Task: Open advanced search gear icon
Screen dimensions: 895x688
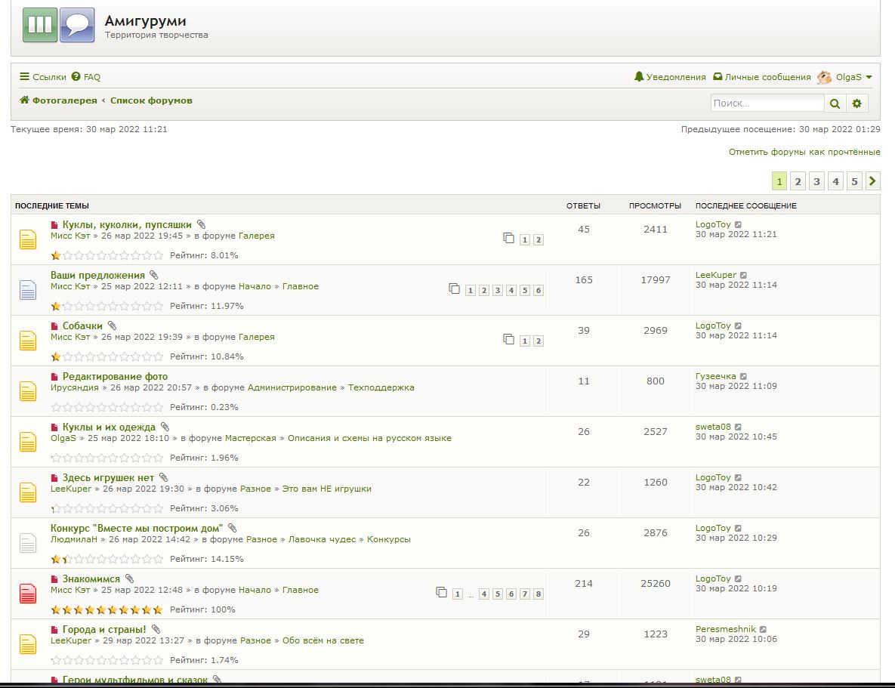Action: [x=856, y=103]
